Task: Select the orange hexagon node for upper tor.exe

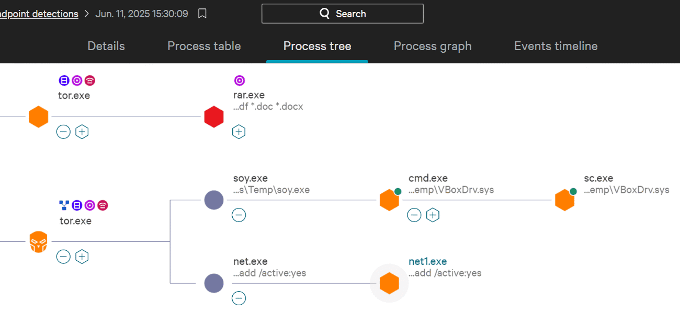Action: tap(39, 117)
